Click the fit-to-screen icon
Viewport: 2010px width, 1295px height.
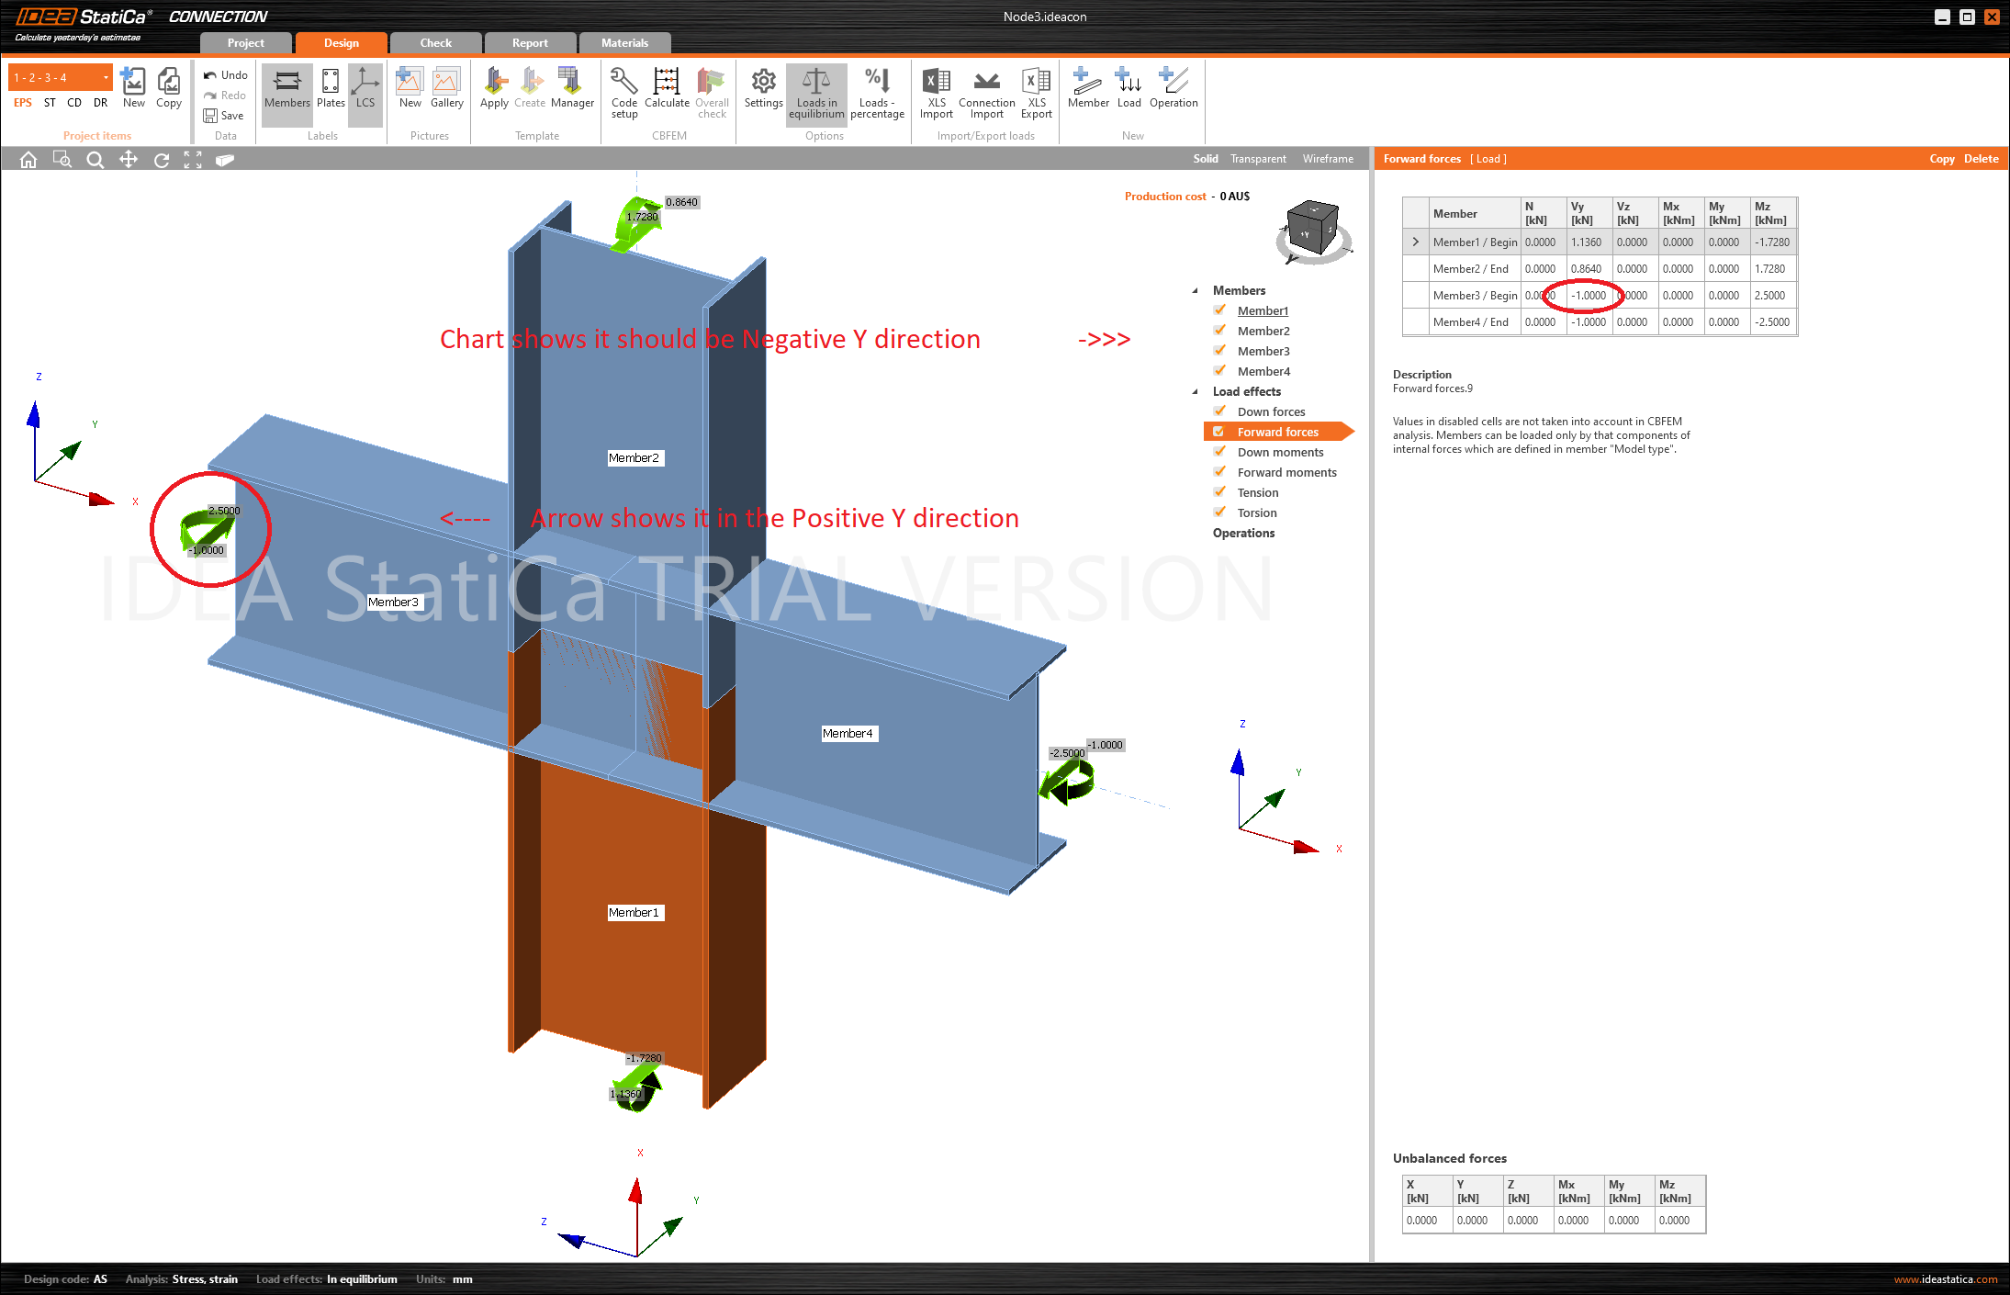coord(193,160)
